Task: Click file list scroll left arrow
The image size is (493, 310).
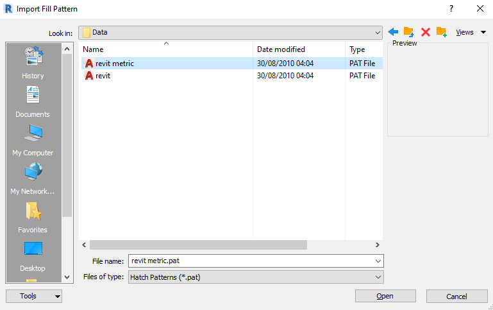Action: coord(84,245)
